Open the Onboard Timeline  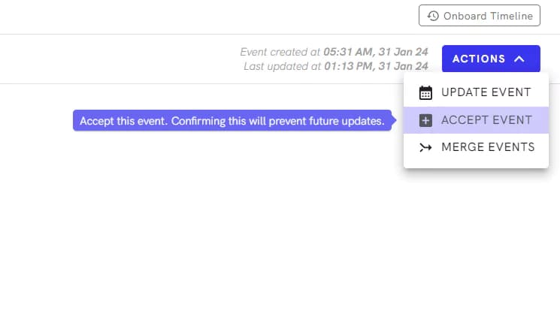point(480,15)
